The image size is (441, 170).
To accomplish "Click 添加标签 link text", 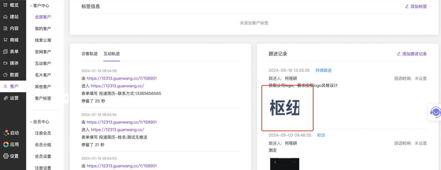I will pos(419,7).
